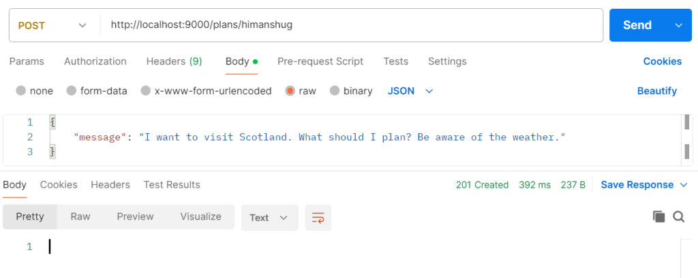698x278 pixels.
Task: Select the none body type radio button
Action: (x=21, y=90)
